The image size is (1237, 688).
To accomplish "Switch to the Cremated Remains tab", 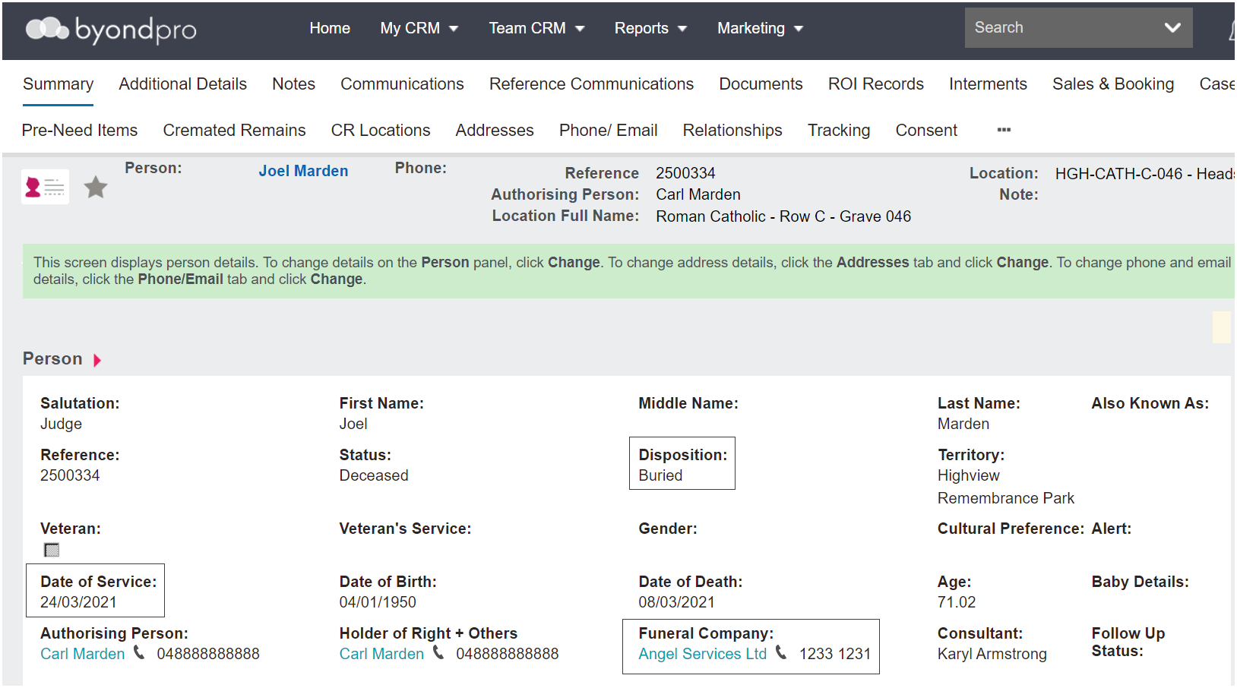I will click(234, 130).
